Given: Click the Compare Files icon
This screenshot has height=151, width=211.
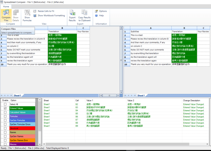Looking at the screenshot, I should (x=6, y=13).
